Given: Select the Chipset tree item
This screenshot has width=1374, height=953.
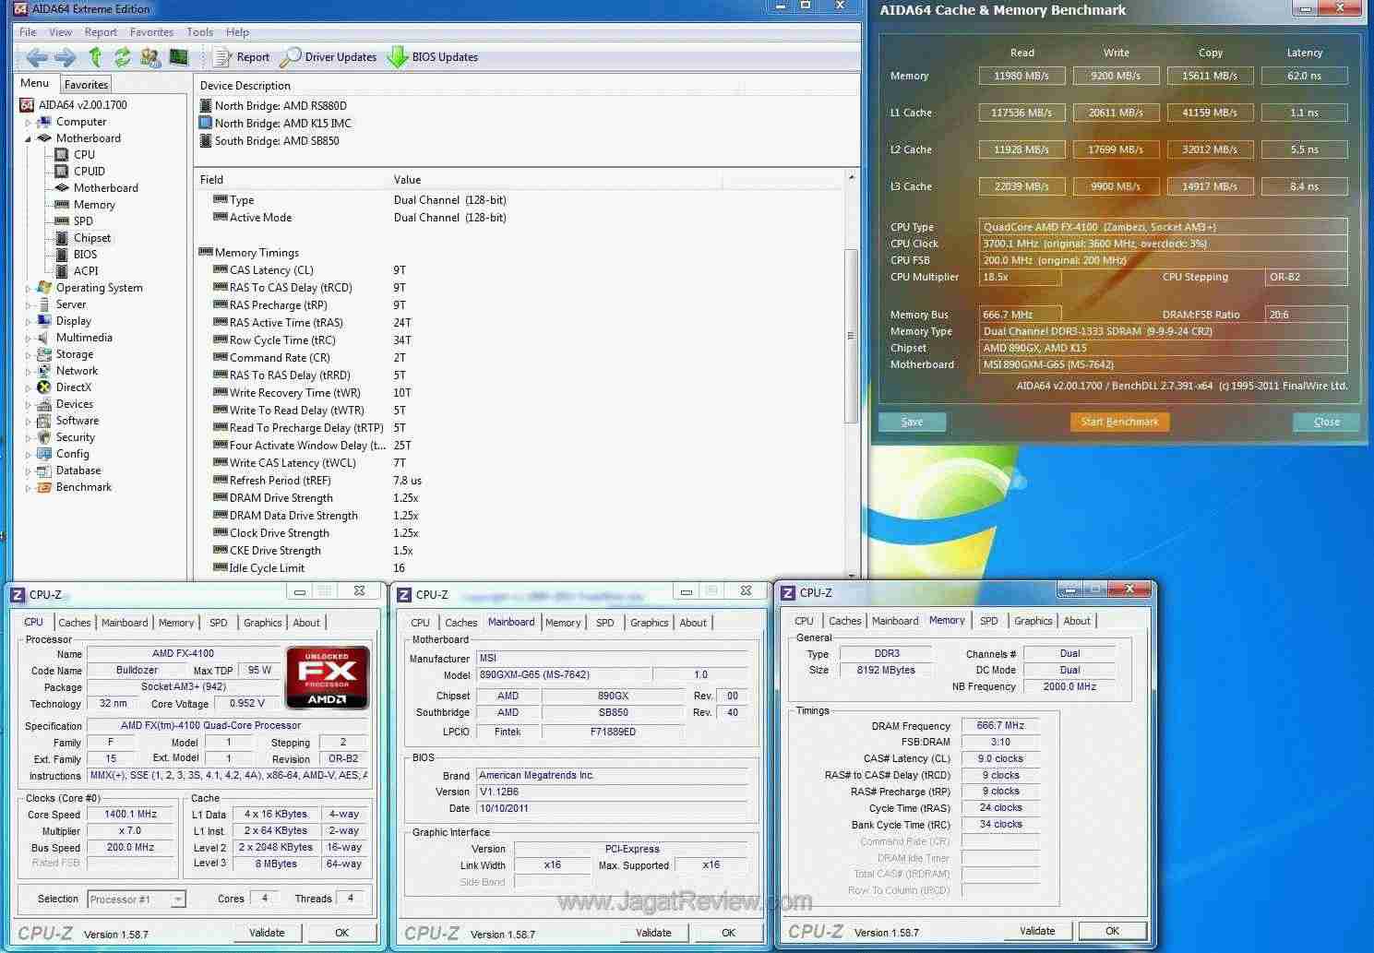Looking at the screenshot, I should [92, 238].
